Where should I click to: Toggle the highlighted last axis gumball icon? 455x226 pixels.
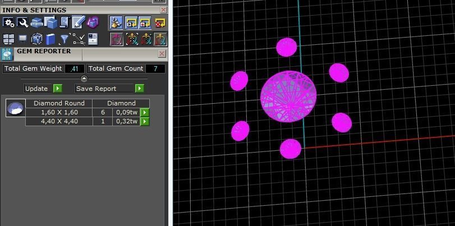click(160, 39)
